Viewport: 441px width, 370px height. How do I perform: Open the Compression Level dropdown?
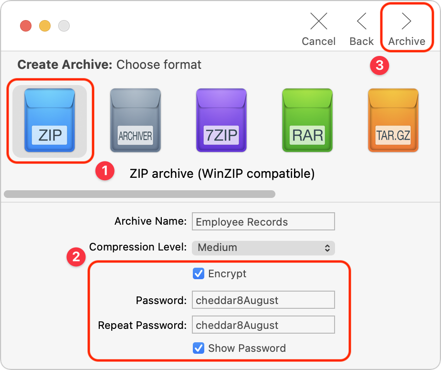tap(263, 248)
